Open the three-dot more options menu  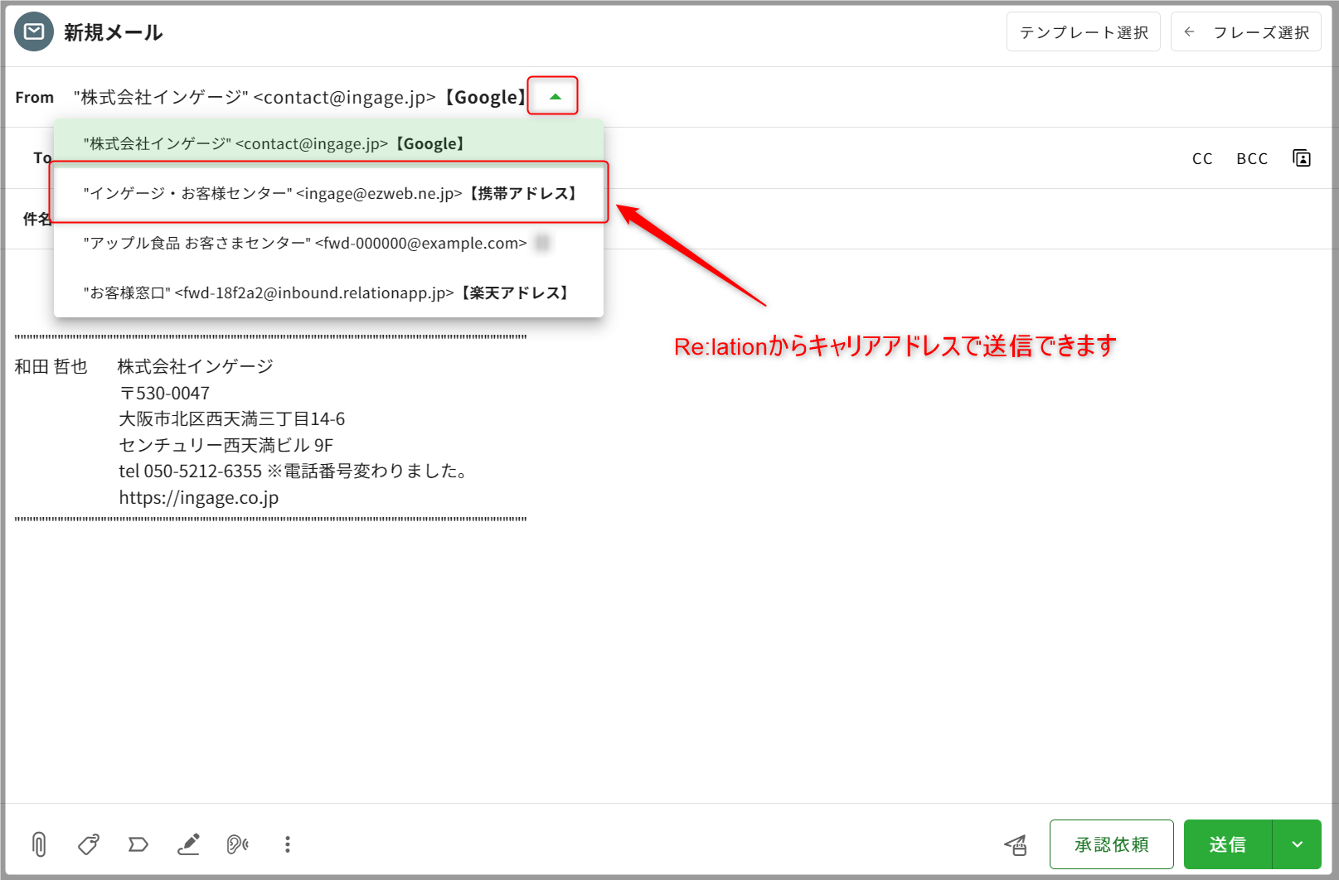pyautogui.click(x=288, y=844)
